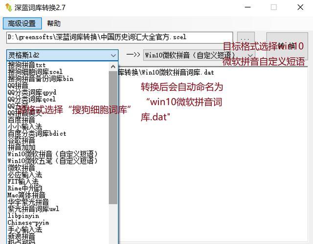Image resolution: width=313 pixels, height=244 pixels.
Task: Select Win10微软五笔（自定义短语）list item
Action: click(x=52, y=161)
